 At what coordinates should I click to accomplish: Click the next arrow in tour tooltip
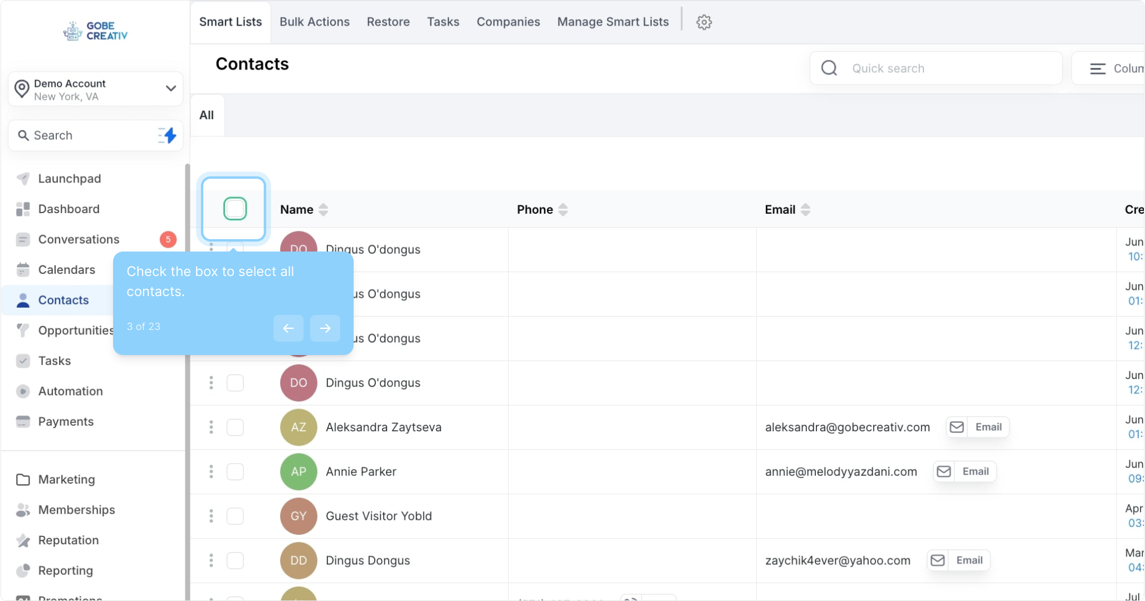tap(325, 328)
